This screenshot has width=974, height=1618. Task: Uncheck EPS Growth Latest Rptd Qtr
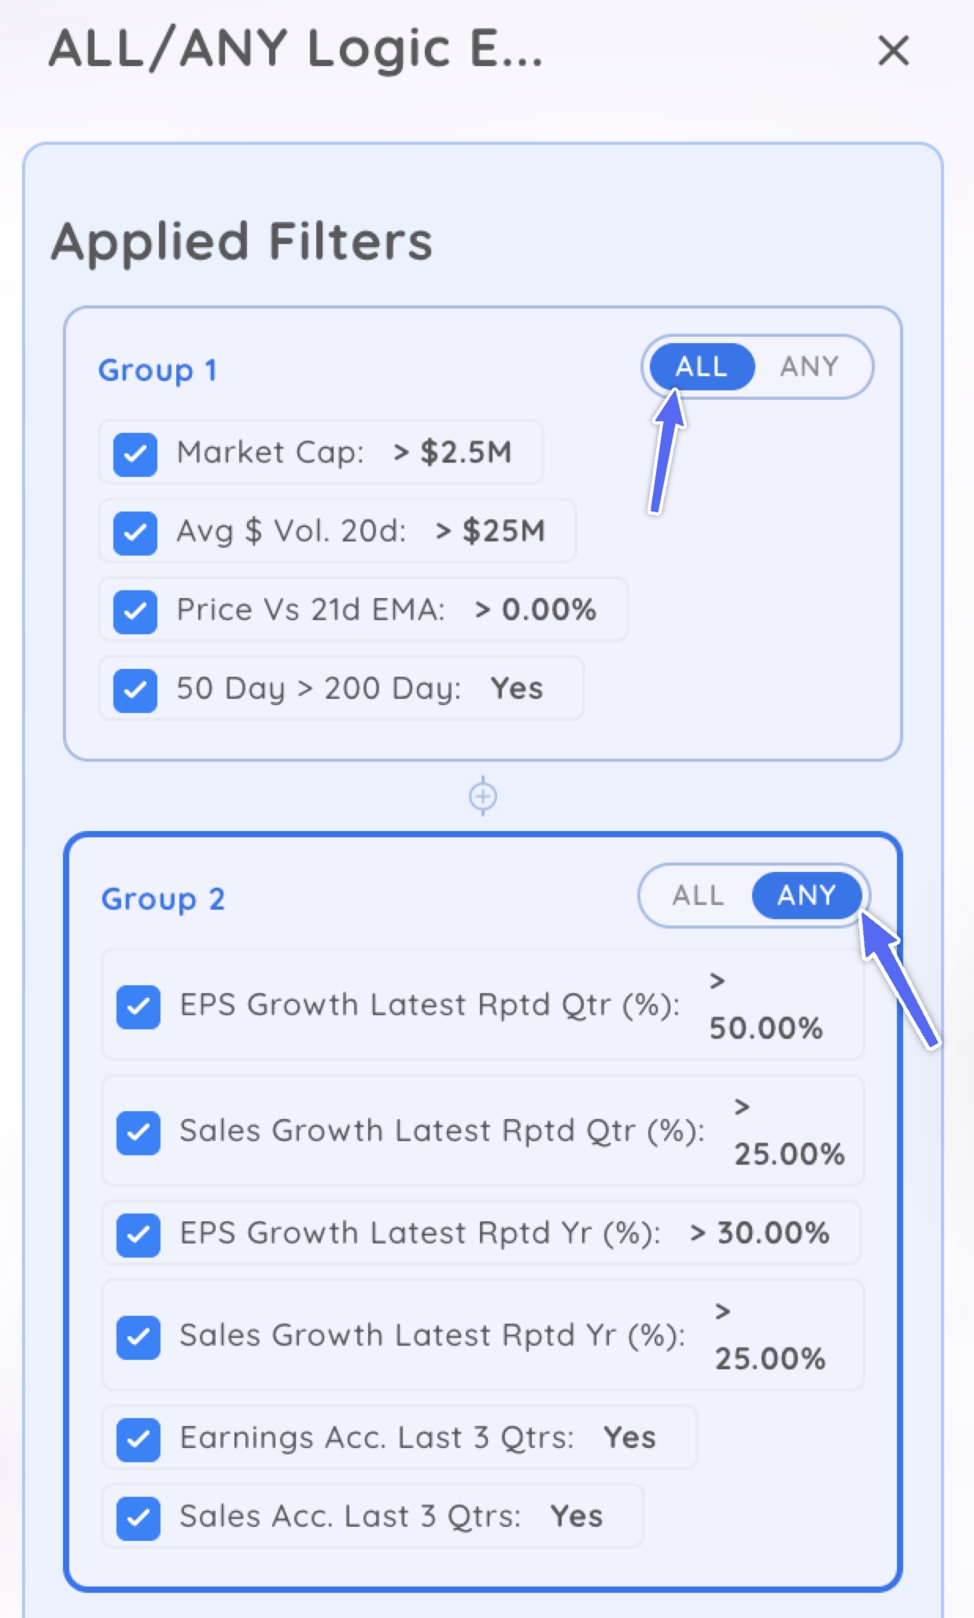point(138,1007)
